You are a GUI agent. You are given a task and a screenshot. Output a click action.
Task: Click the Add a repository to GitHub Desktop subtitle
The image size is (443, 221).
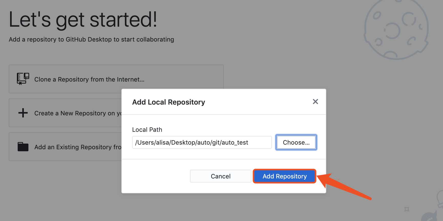coord(91,39)
